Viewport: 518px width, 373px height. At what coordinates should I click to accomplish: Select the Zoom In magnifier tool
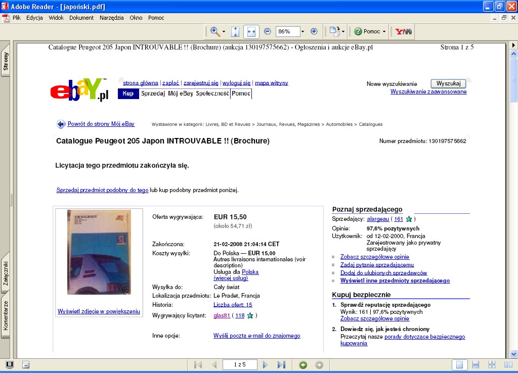[215, 31]
